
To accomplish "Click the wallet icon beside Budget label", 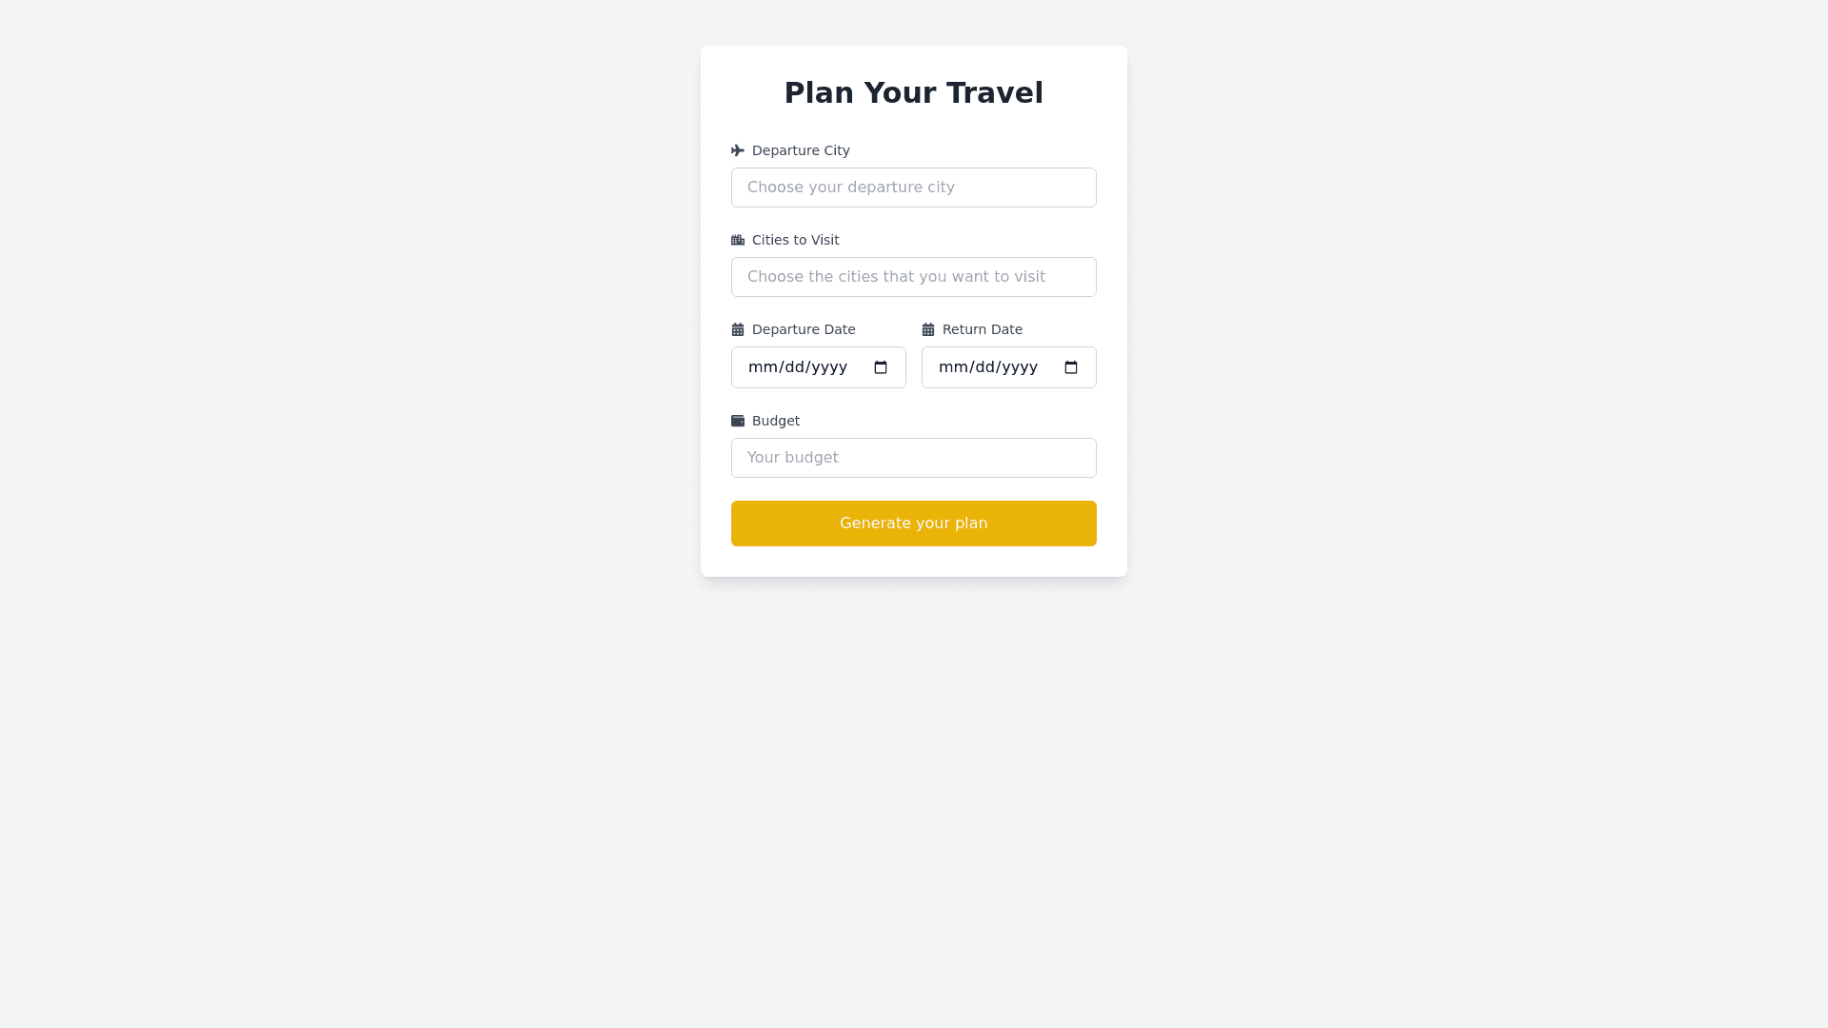I will pos(738,421).
